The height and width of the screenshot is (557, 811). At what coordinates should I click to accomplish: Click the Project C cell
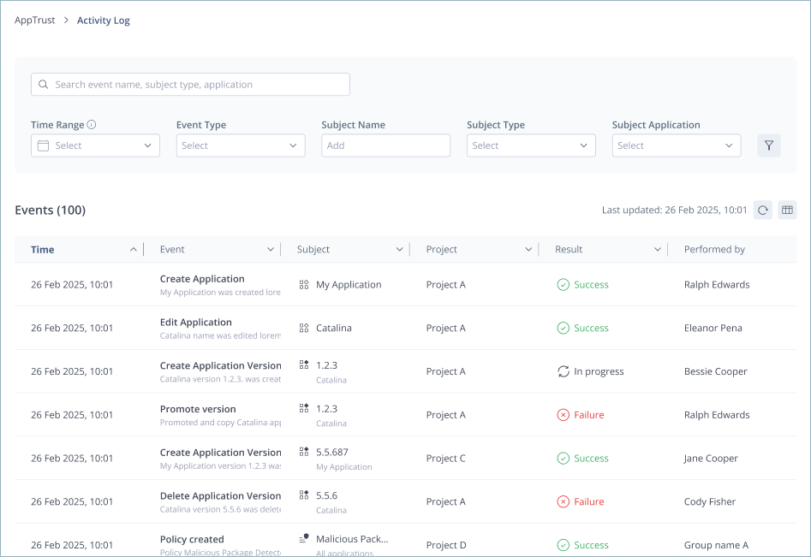pyautogui.click(x=446, y=459)
